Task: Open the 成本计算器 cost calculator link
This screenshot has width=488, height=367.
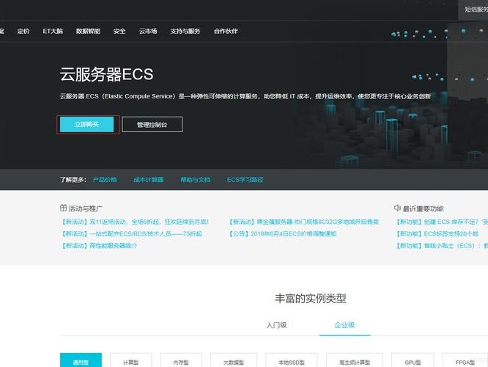Action: pyautogui.click(x=149, y=180)
